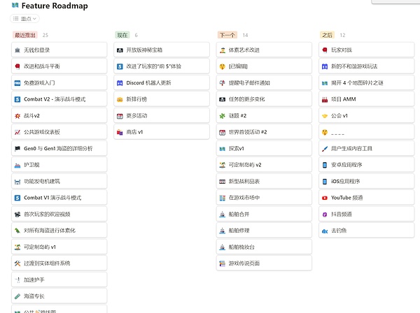
Task: Click the 下一个 column tag
Action: (x=227, y=34)
